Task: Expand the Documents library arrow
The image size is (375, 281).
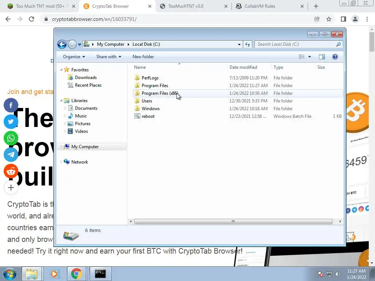Action: (65, 108)
